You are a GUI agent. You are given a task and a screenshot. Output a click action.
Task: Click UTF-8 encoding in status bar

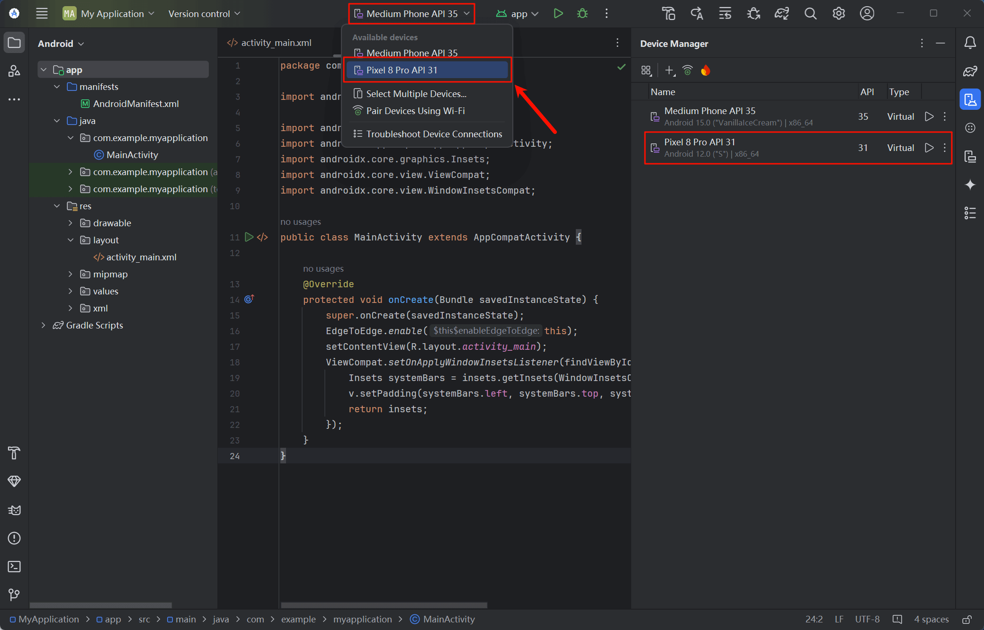(x=867, y=619)
